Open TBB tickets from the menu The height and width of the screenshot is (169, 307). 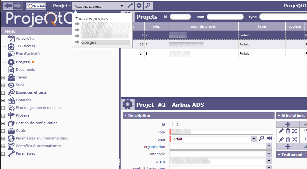25,46
